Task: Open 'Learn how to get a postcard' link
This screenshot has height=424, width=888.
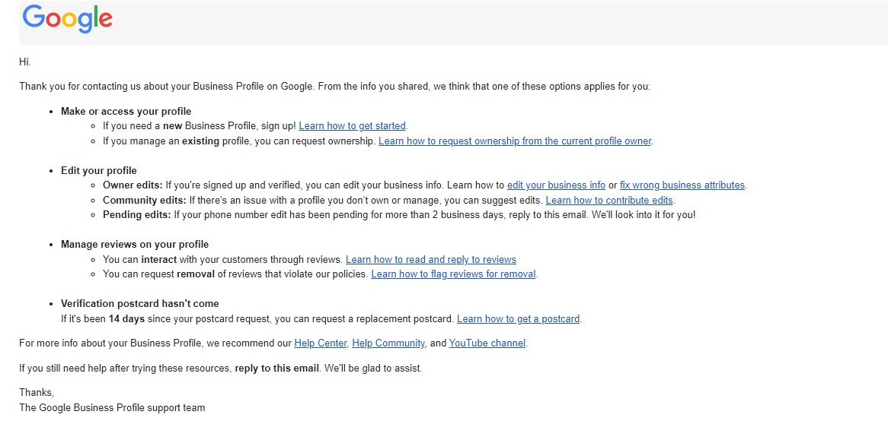Action: (x=518, y=319)
